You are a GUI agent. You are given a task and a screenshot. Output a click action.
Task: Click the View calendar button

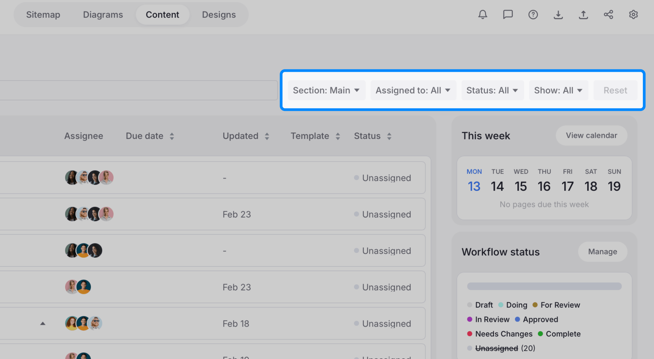tap(591, 135)
